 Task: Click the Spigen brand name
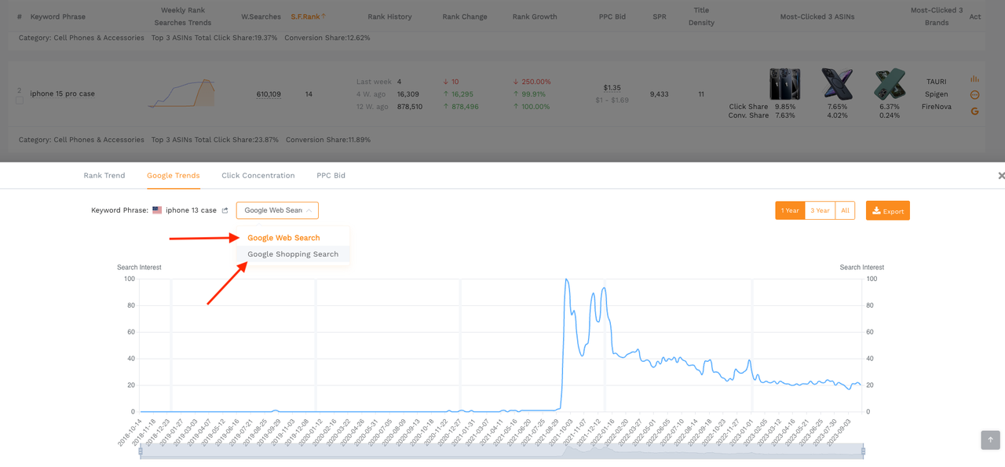[x=937, y=94]
